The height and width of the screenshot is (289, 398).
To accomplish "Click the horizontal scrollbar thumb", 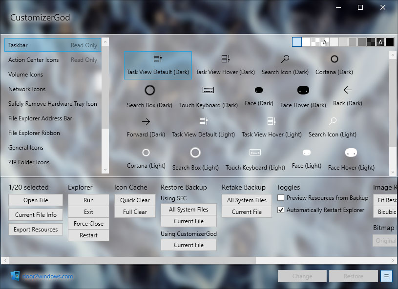I will pyautogui.click(x=132, y=260).
